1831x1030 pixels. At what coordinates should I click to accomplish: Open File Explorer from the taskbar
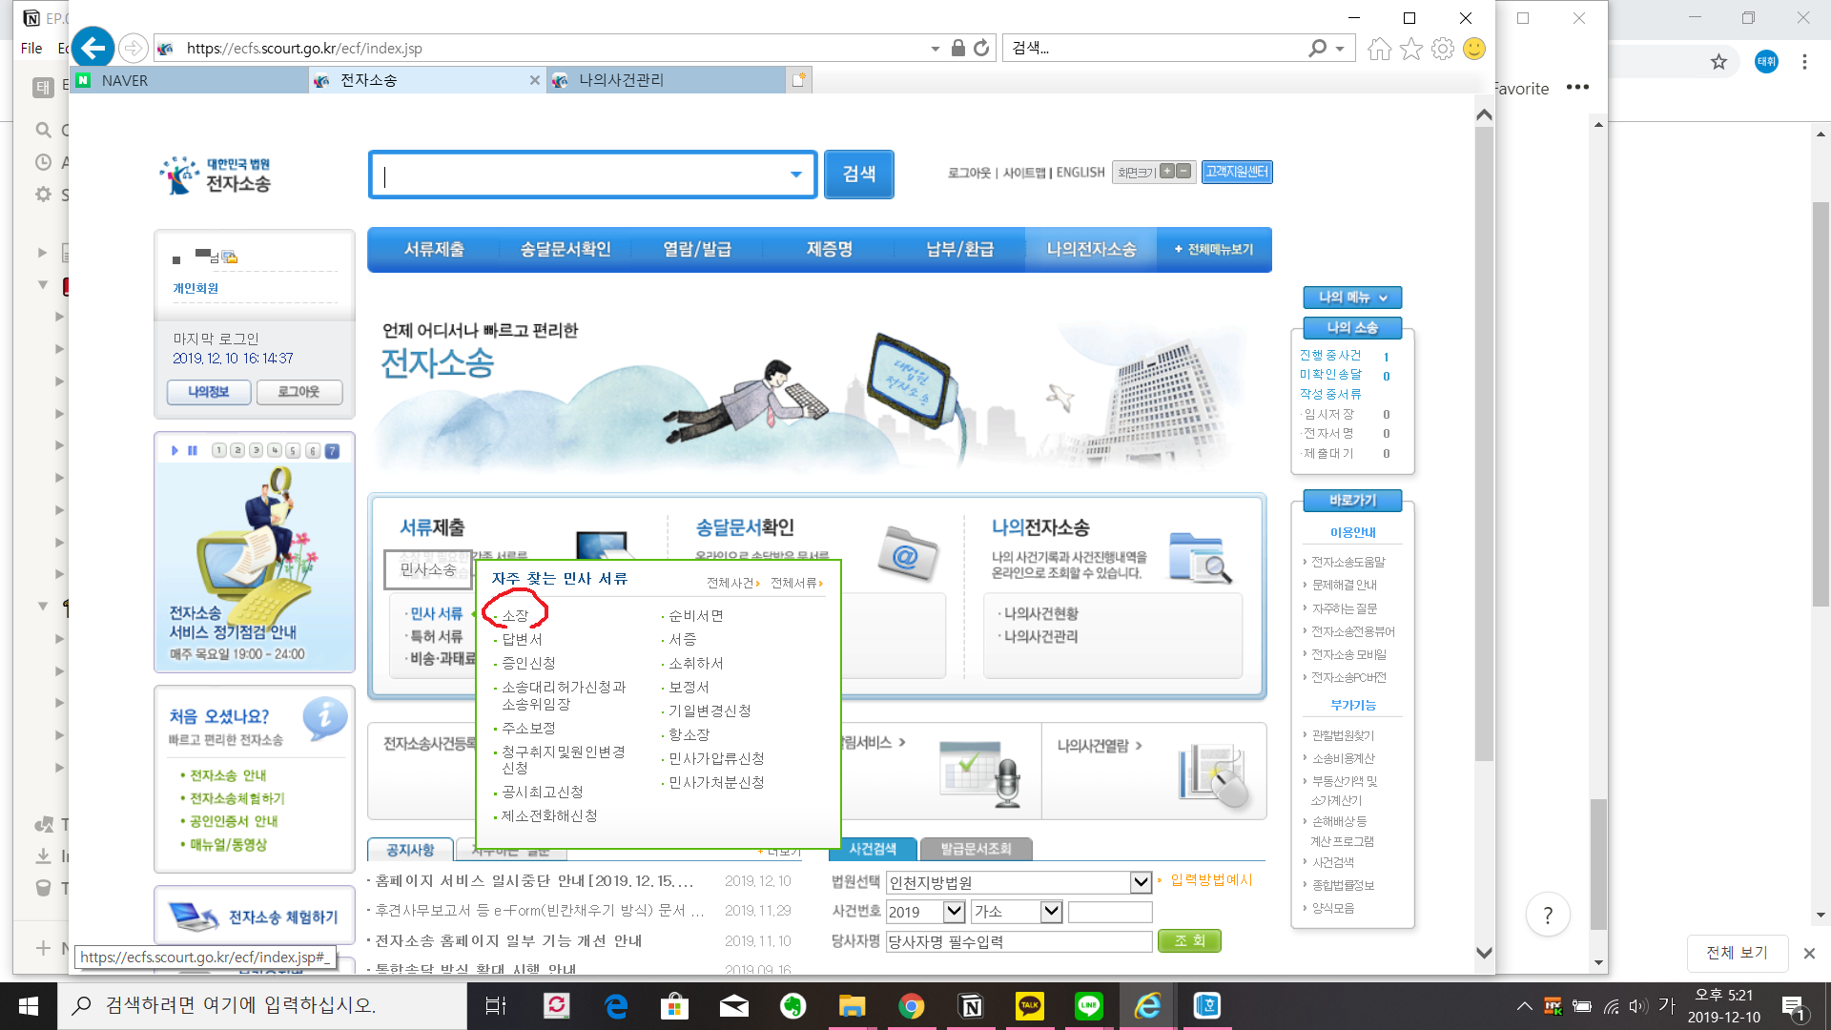tap(852, 1006)
